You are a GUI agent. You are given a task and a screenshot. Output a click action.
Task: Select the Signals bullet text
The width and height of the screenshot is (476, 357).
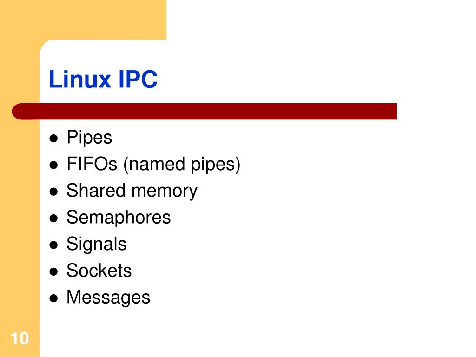pos(96,245)
